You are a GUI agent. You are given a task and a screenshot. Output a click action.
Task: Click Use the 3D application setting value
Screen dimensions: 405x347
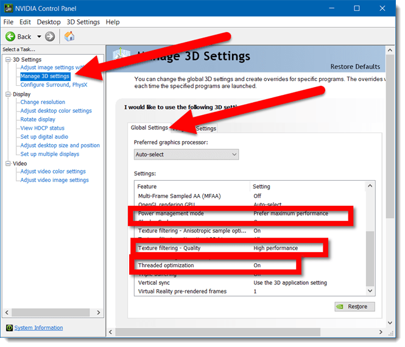coord(290,283)
